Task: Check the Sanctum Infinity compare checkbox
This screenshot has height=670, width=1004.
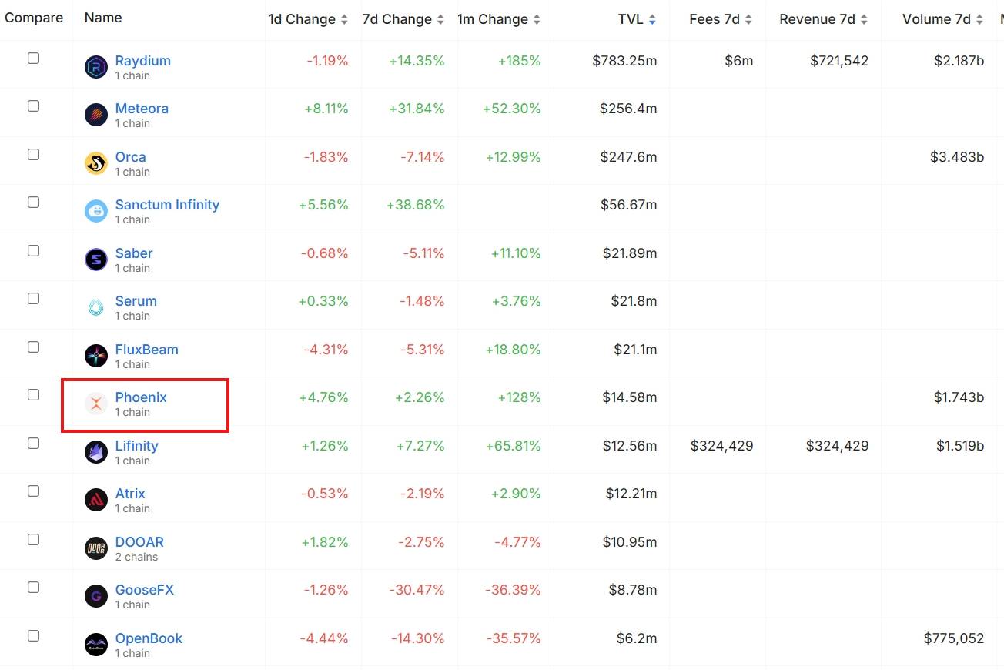Action: pyautogui.click(x=33, y=203)
